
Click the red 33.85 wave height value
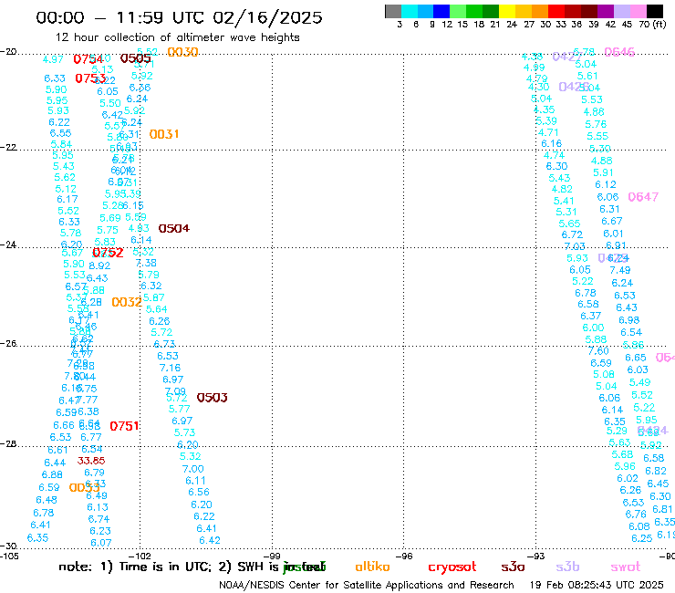(91, 461)
